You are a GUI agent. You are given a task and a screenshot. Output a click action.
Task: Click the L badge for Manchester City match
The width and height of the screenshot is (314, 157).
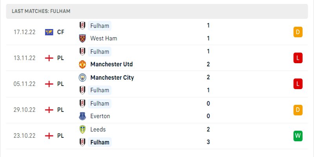click(298, 84)
